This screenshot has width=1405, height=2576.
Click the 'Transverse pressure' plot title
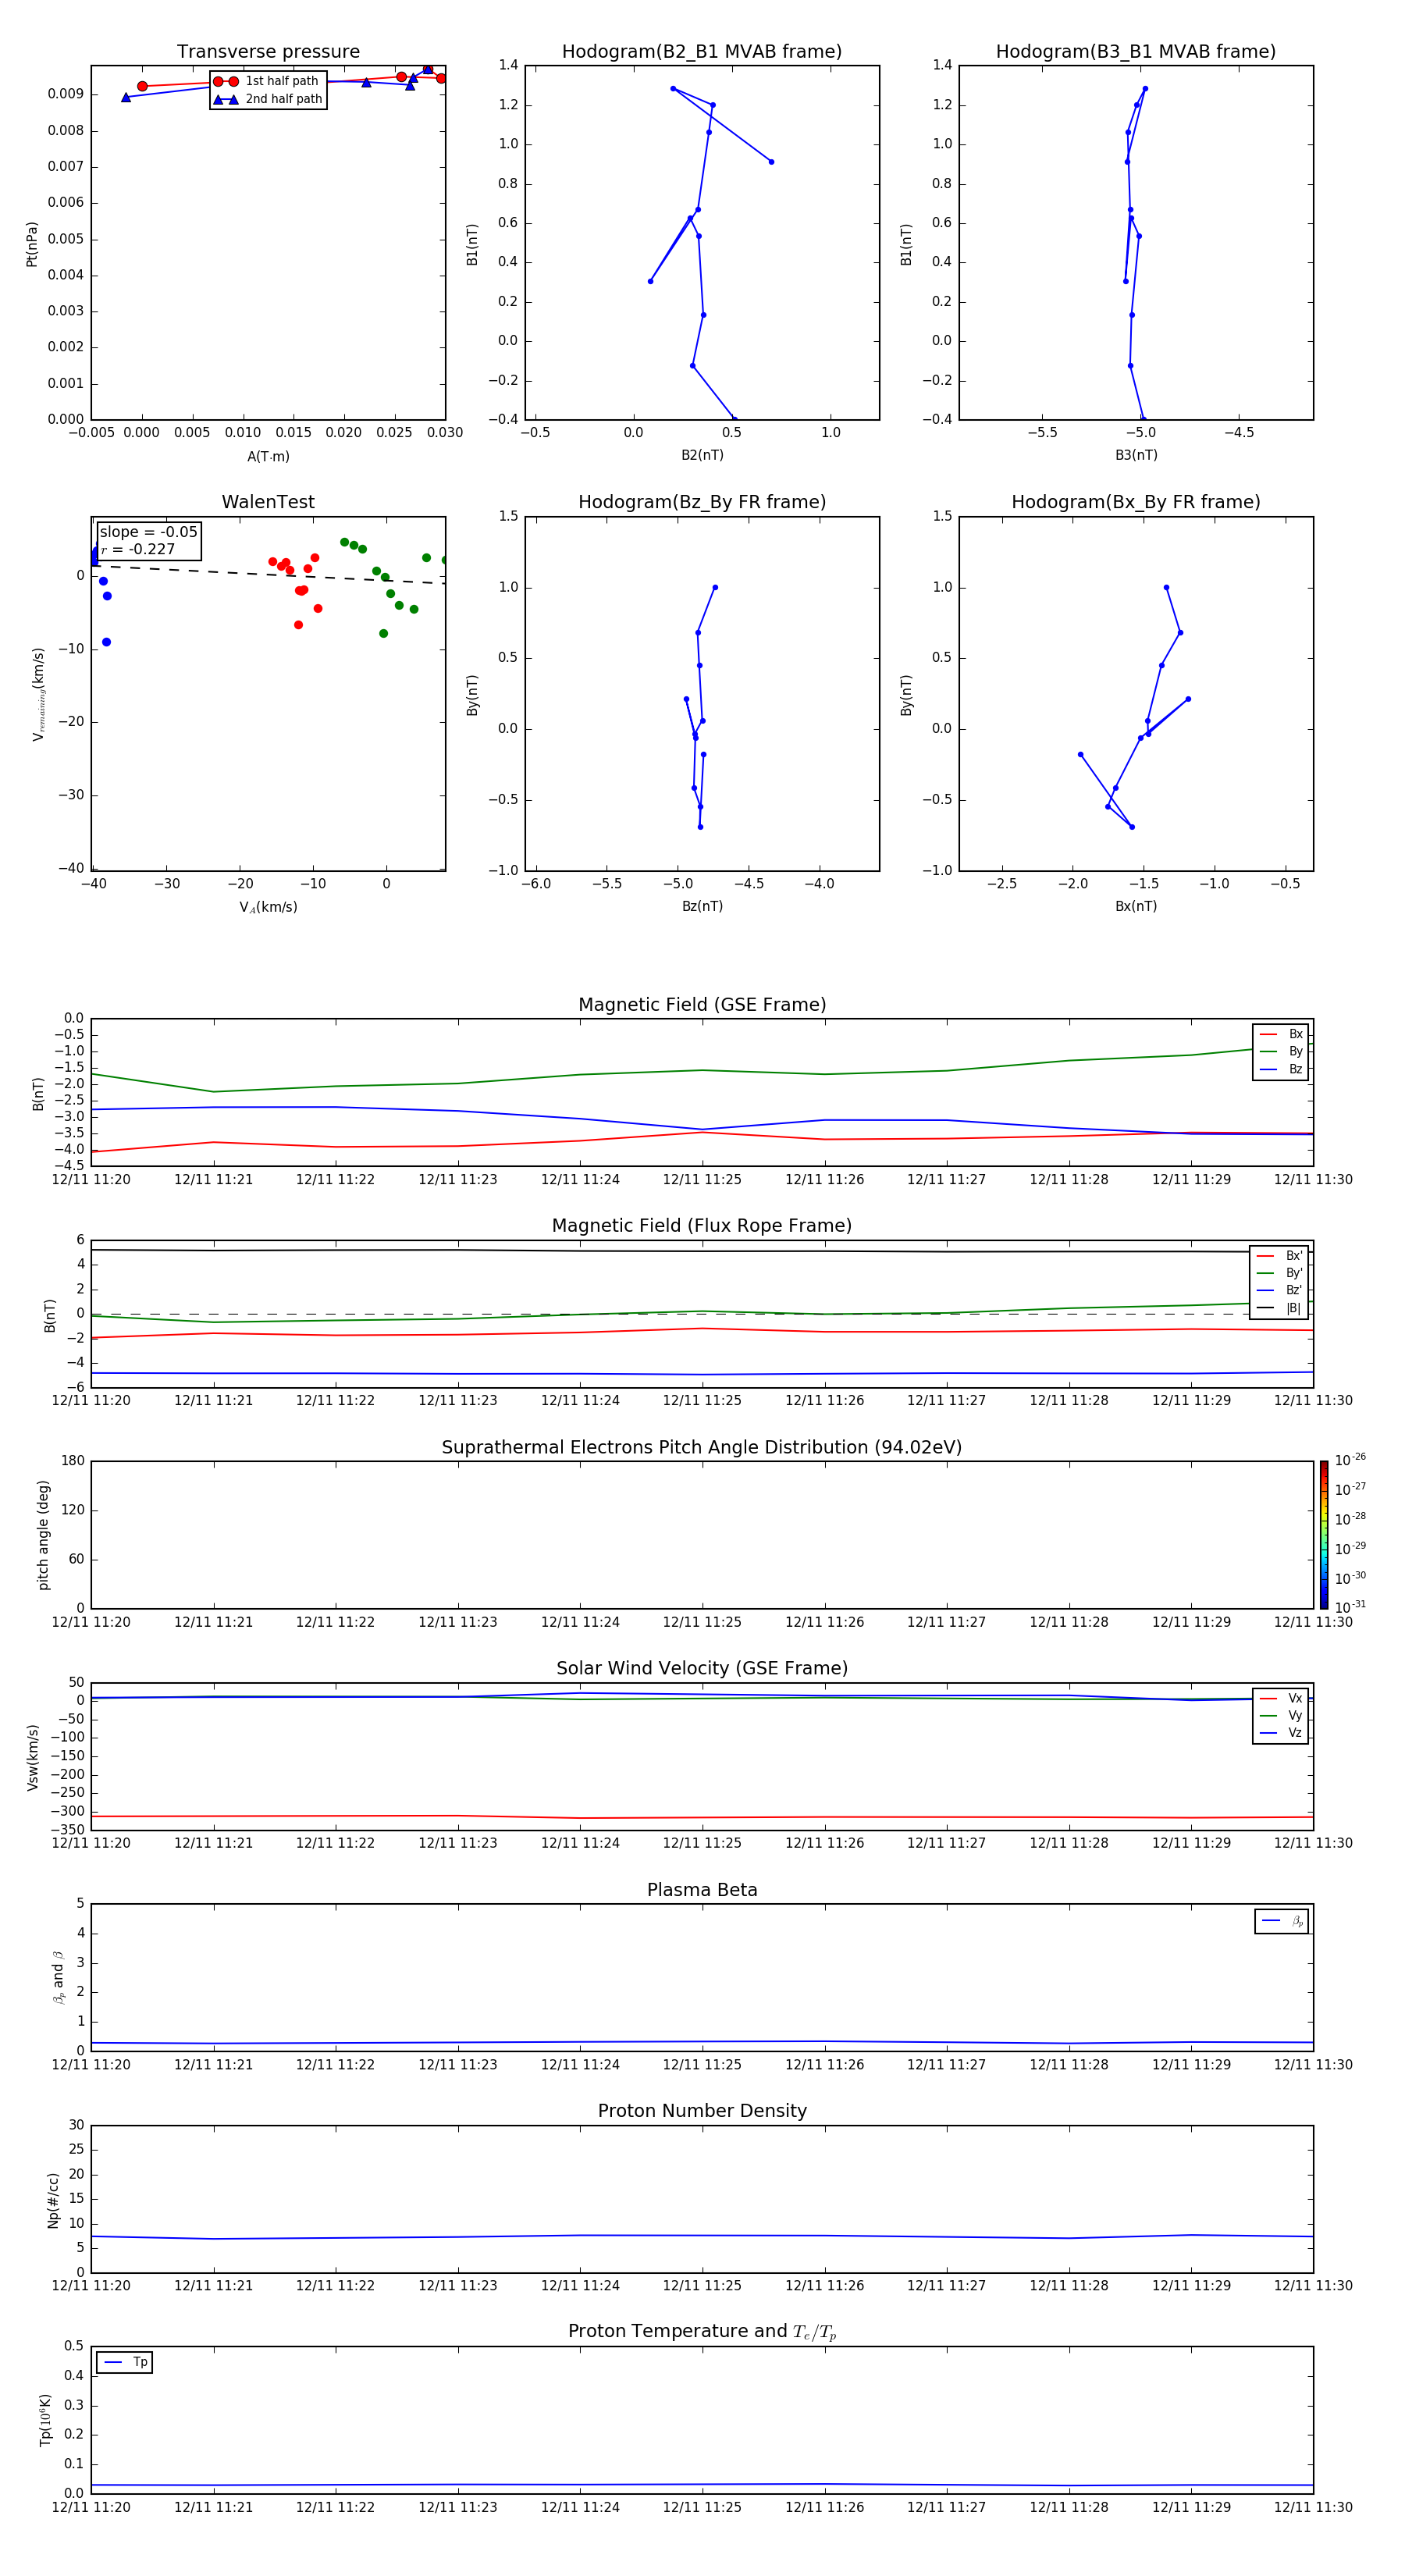tap(268, 52)
